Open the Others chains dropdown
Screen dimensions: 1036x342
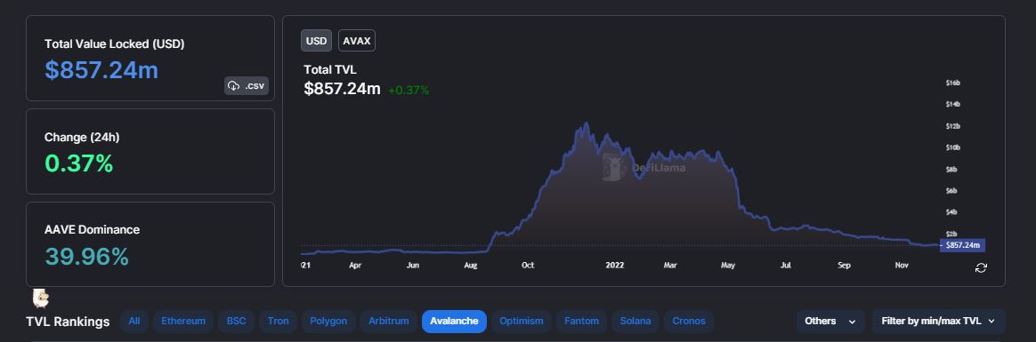click(x=830, y=321)
